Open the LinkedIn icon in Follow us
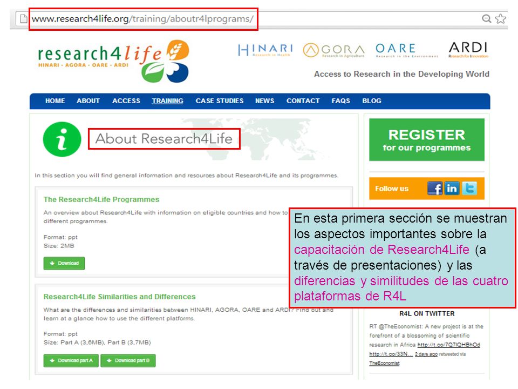The height and width of the screenshot is (389, 518). click(x=452, y=188)
